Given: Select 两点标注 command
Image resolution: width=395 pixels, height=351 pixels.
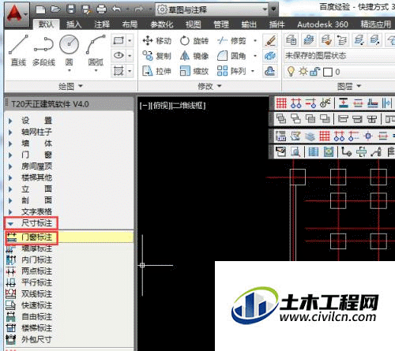Looking at the screenshot, I should point(36,271).
